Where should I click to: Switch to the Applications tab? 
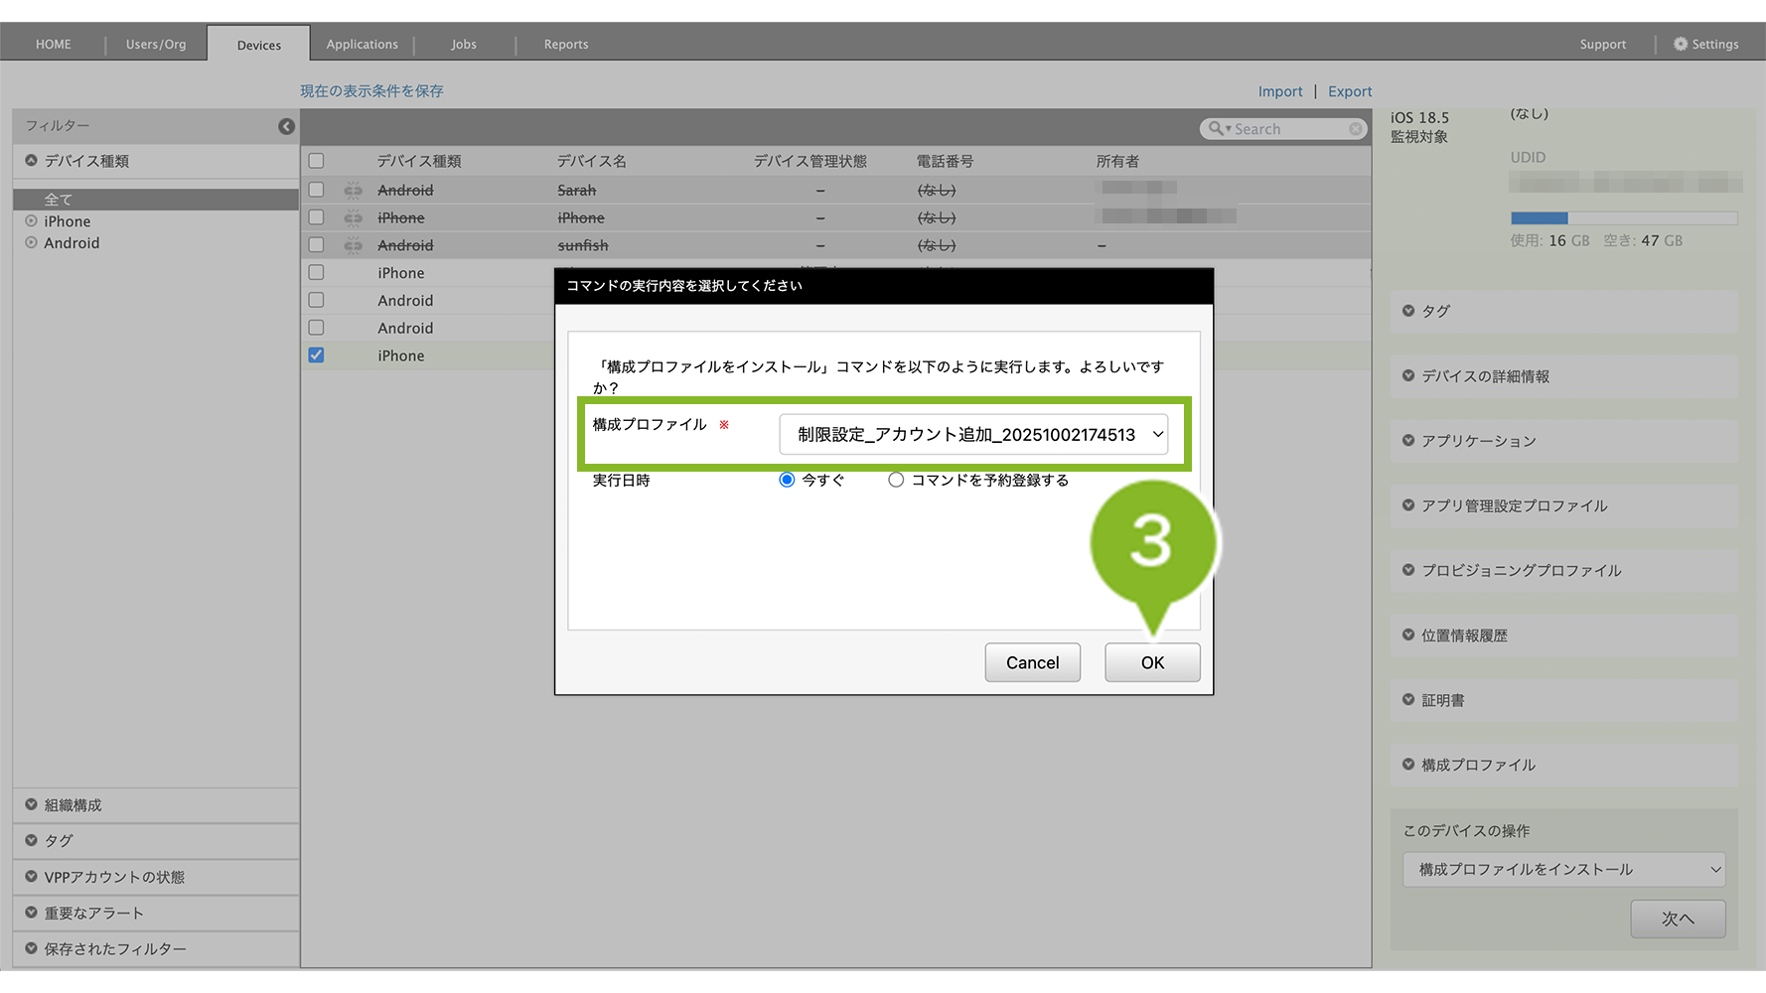362,45
